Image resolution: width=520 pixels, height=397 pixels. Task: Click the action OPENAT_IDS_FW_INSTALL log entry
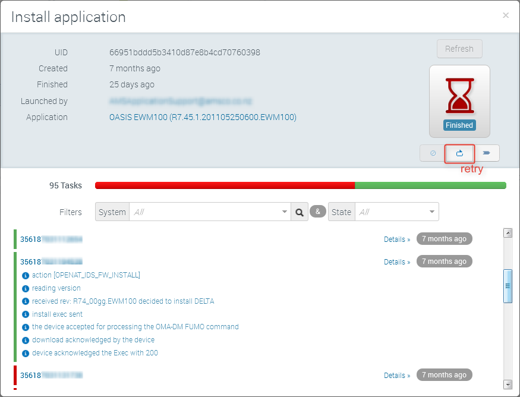click(86, 275)
